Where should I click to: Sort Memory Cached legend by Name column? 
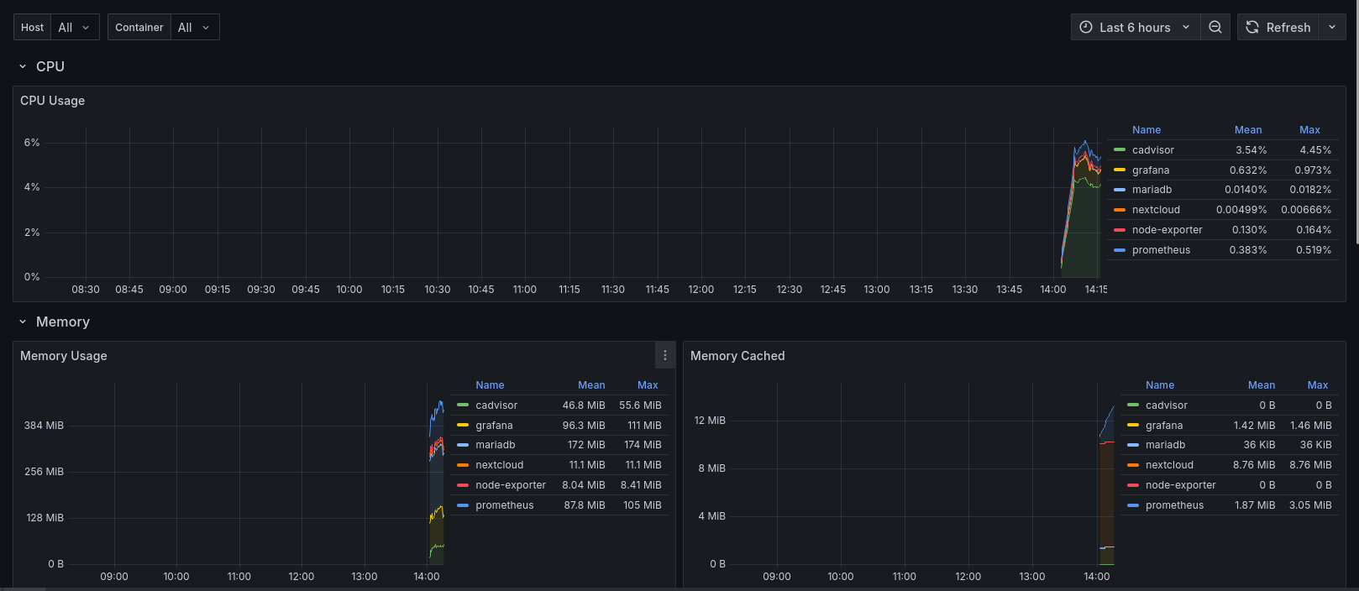[x=1159, y=385]
